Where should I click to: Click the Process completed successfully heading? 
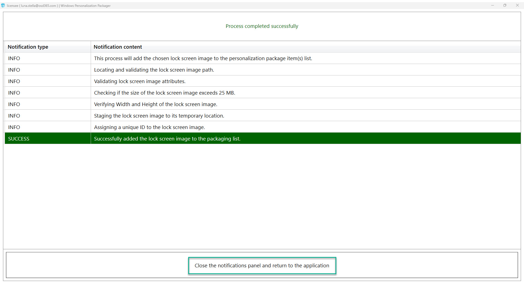click(x=262, y=26)
